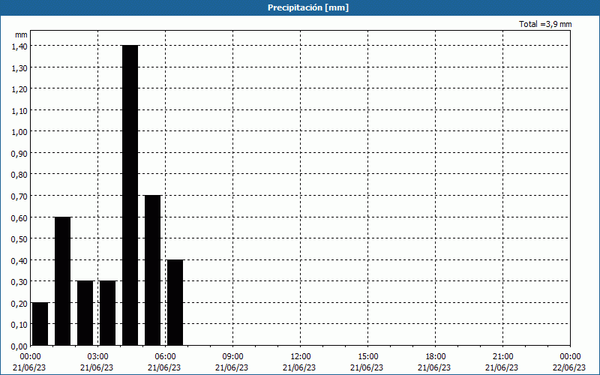This screenshot has width=600, height=375.
Task: Click the 0,50 y-axis value
Action: click(x=19, y=239)
